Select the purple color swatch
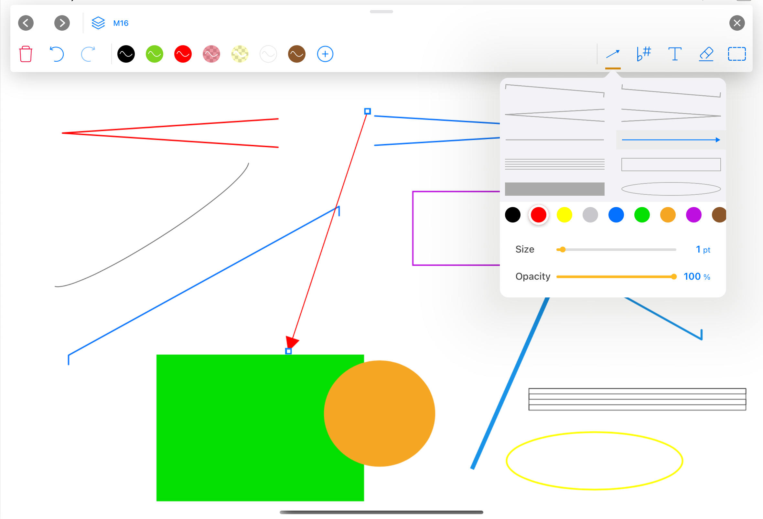The image size is (763, 519). pos(693,215)
